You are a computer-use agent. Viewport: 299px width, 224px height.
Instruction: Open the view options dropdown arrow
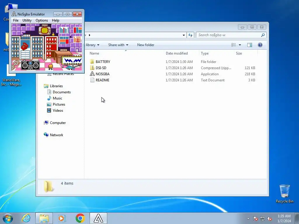click(240, 45)
